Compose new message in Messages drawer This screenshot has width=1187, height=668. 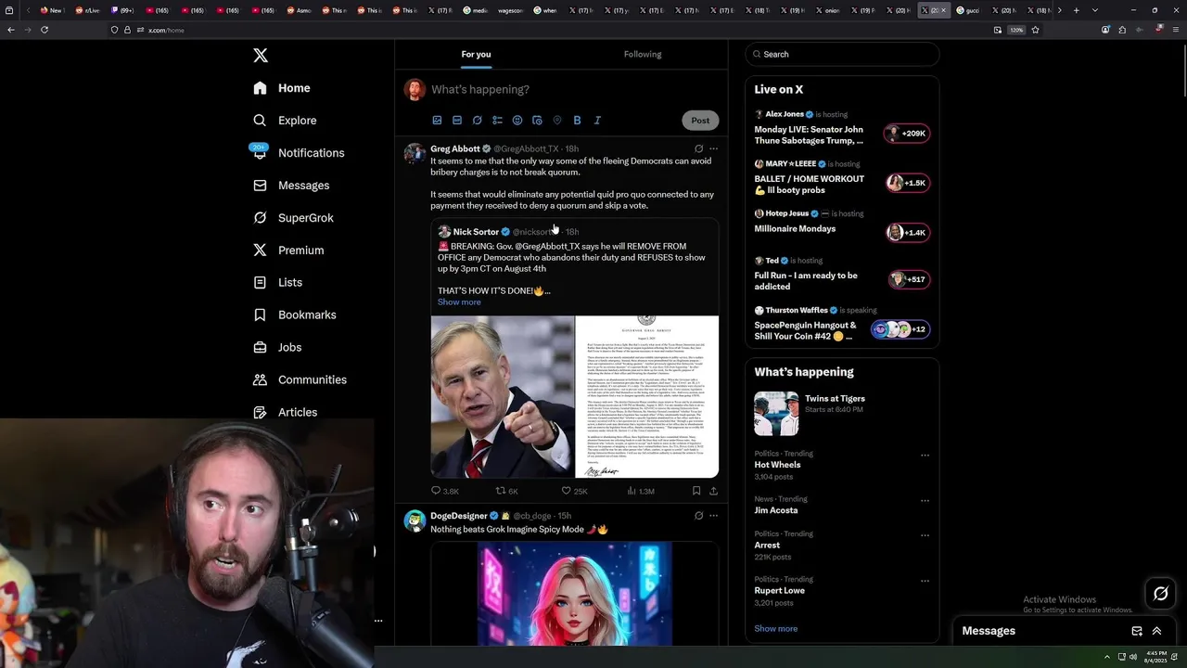coord(1137,631)
